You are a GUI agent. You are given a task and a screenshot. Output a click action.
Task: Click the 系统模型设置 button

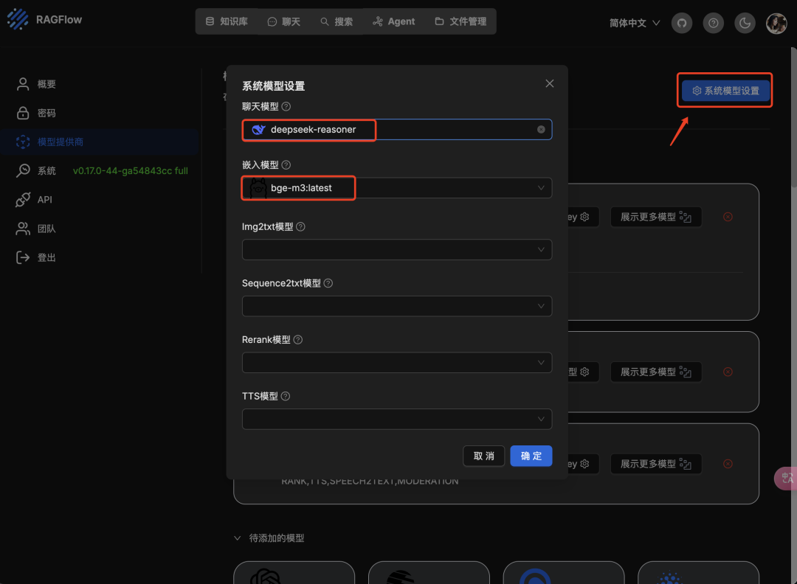[x=725, y=91]
